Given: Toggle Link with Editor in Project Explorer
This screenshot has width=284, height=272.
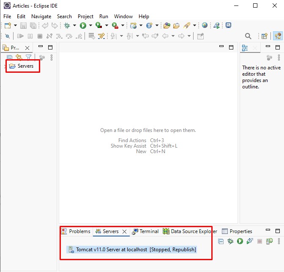Looking at the screenshot, I should pyautogui.click(x=19, y=58).
